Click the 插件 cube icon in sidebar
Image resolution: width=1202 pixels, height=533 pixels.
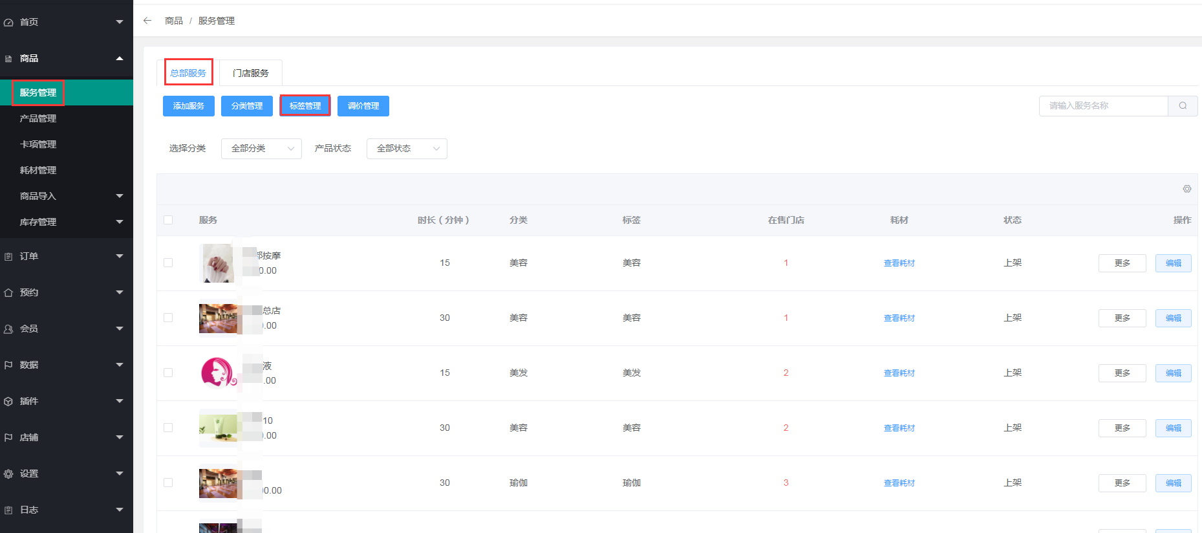click(8, 402)
